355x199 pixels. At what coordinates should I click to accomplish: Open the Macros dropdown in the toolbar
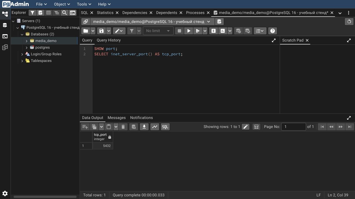pos(260,31)
